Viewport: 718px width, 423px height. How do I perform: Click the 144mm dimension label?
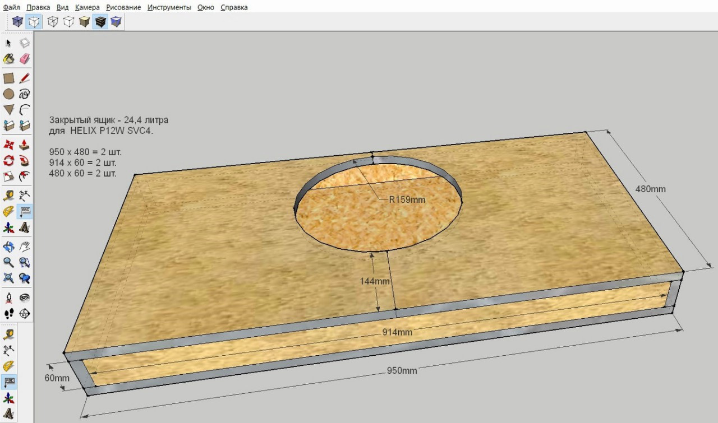pos(375,281)
